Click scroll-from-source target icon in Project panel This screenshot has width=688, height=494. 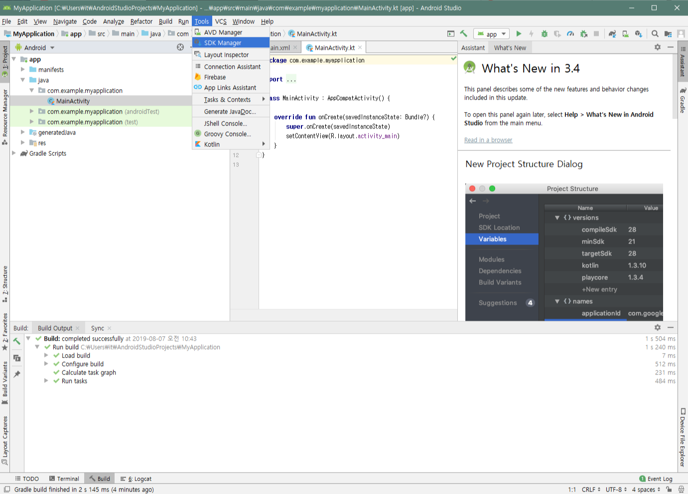[x=180, y=47]
